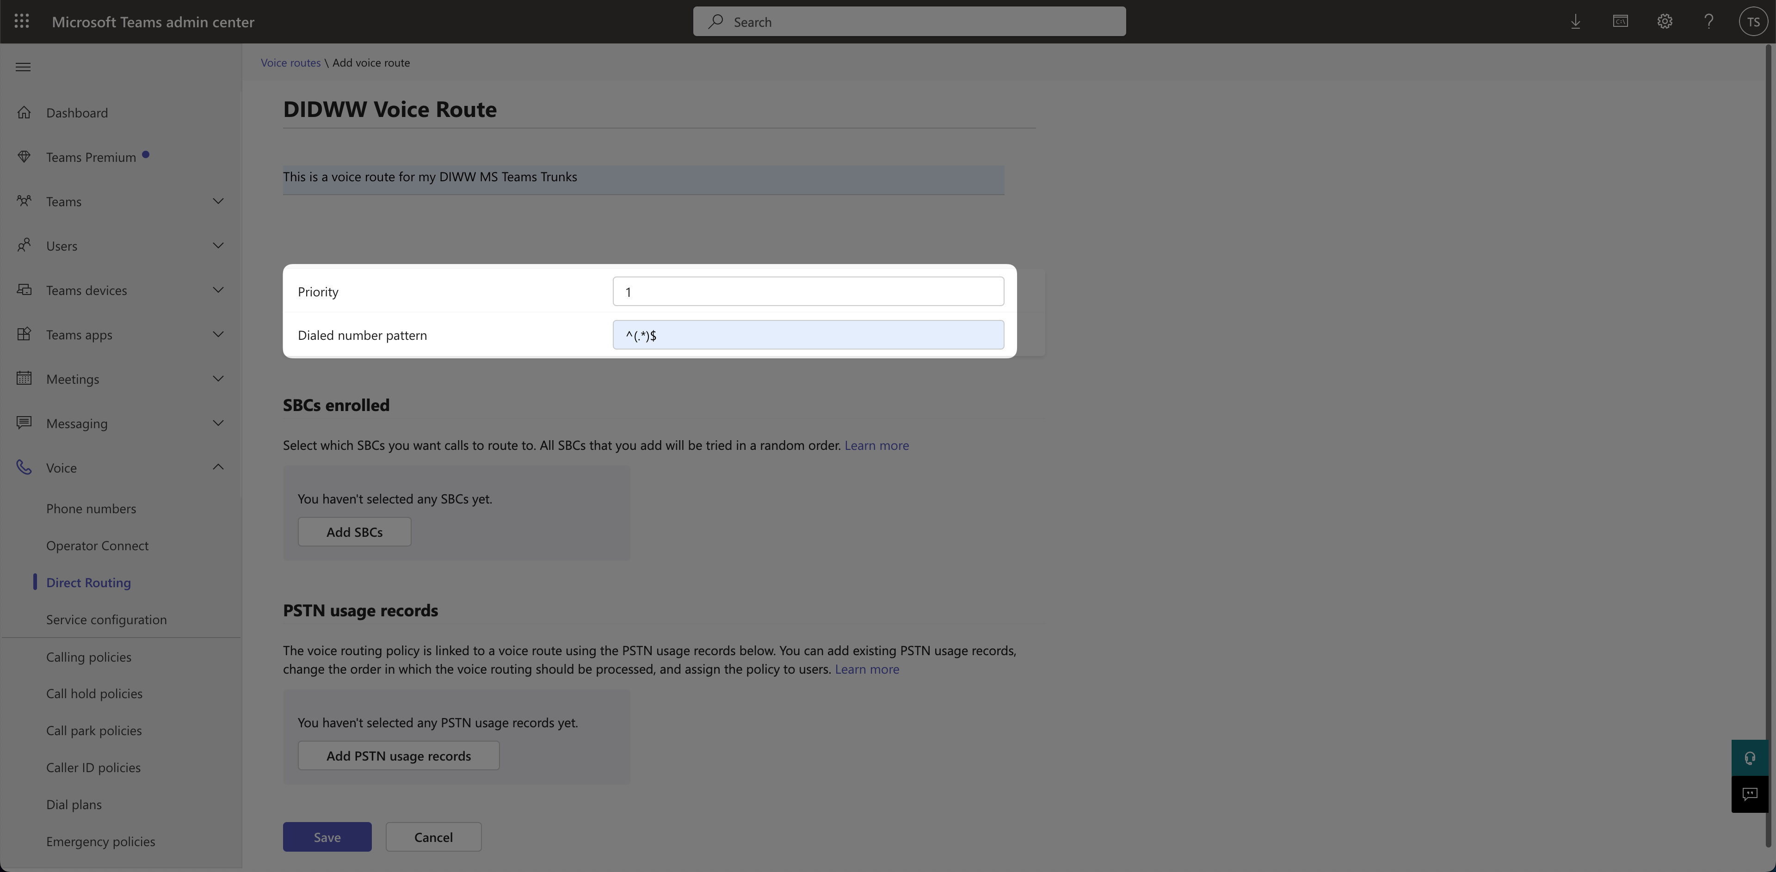Open Learn more link under SBCs enrolled
Image resolution: width=1776 pixels, height=872 pixels.
876,445
